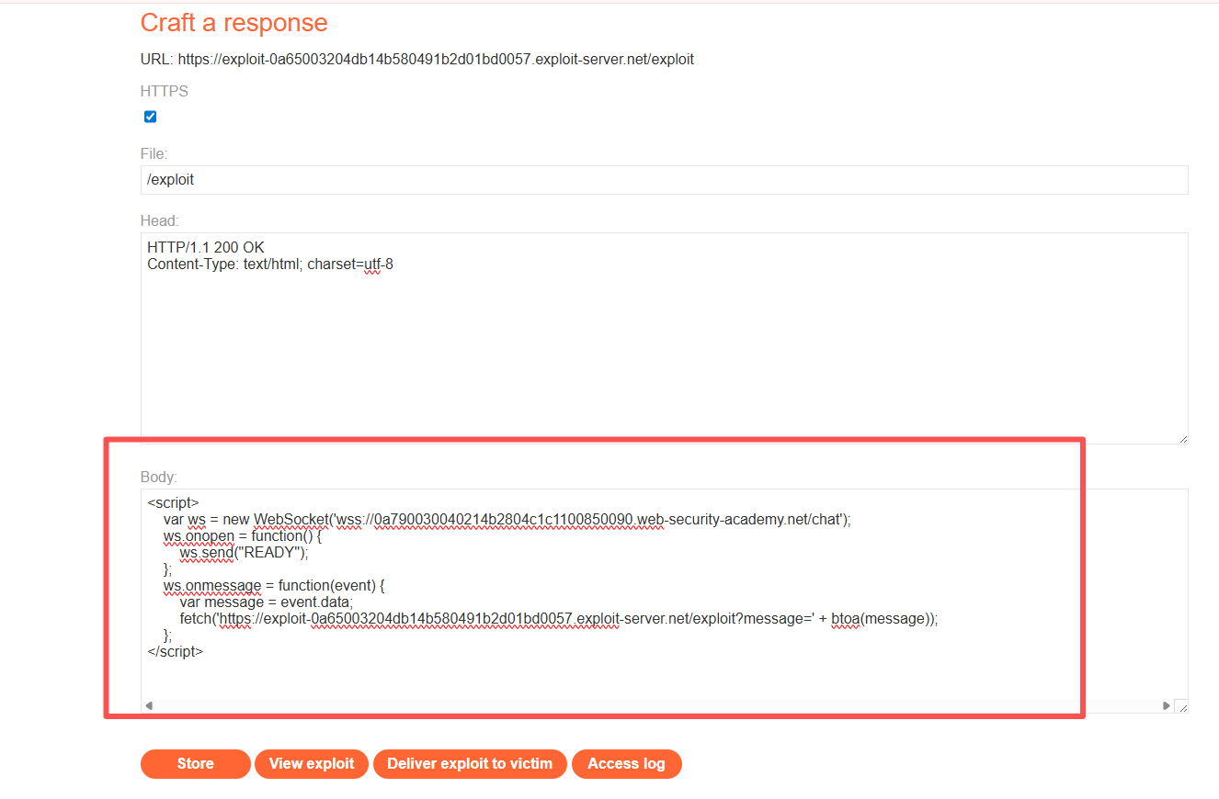
Task: Click the new WebSocket line in Body
Action: pyautogui.click(x=507, y=519)
